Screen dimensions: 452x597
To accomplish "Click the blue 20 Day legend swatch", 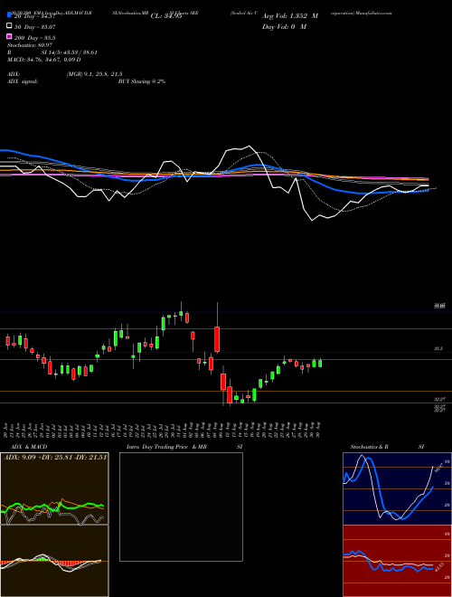I will click(9, 15).
